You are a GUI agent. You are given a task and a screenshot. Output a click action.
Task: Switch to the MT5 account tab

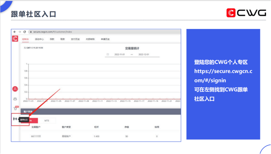47,121
